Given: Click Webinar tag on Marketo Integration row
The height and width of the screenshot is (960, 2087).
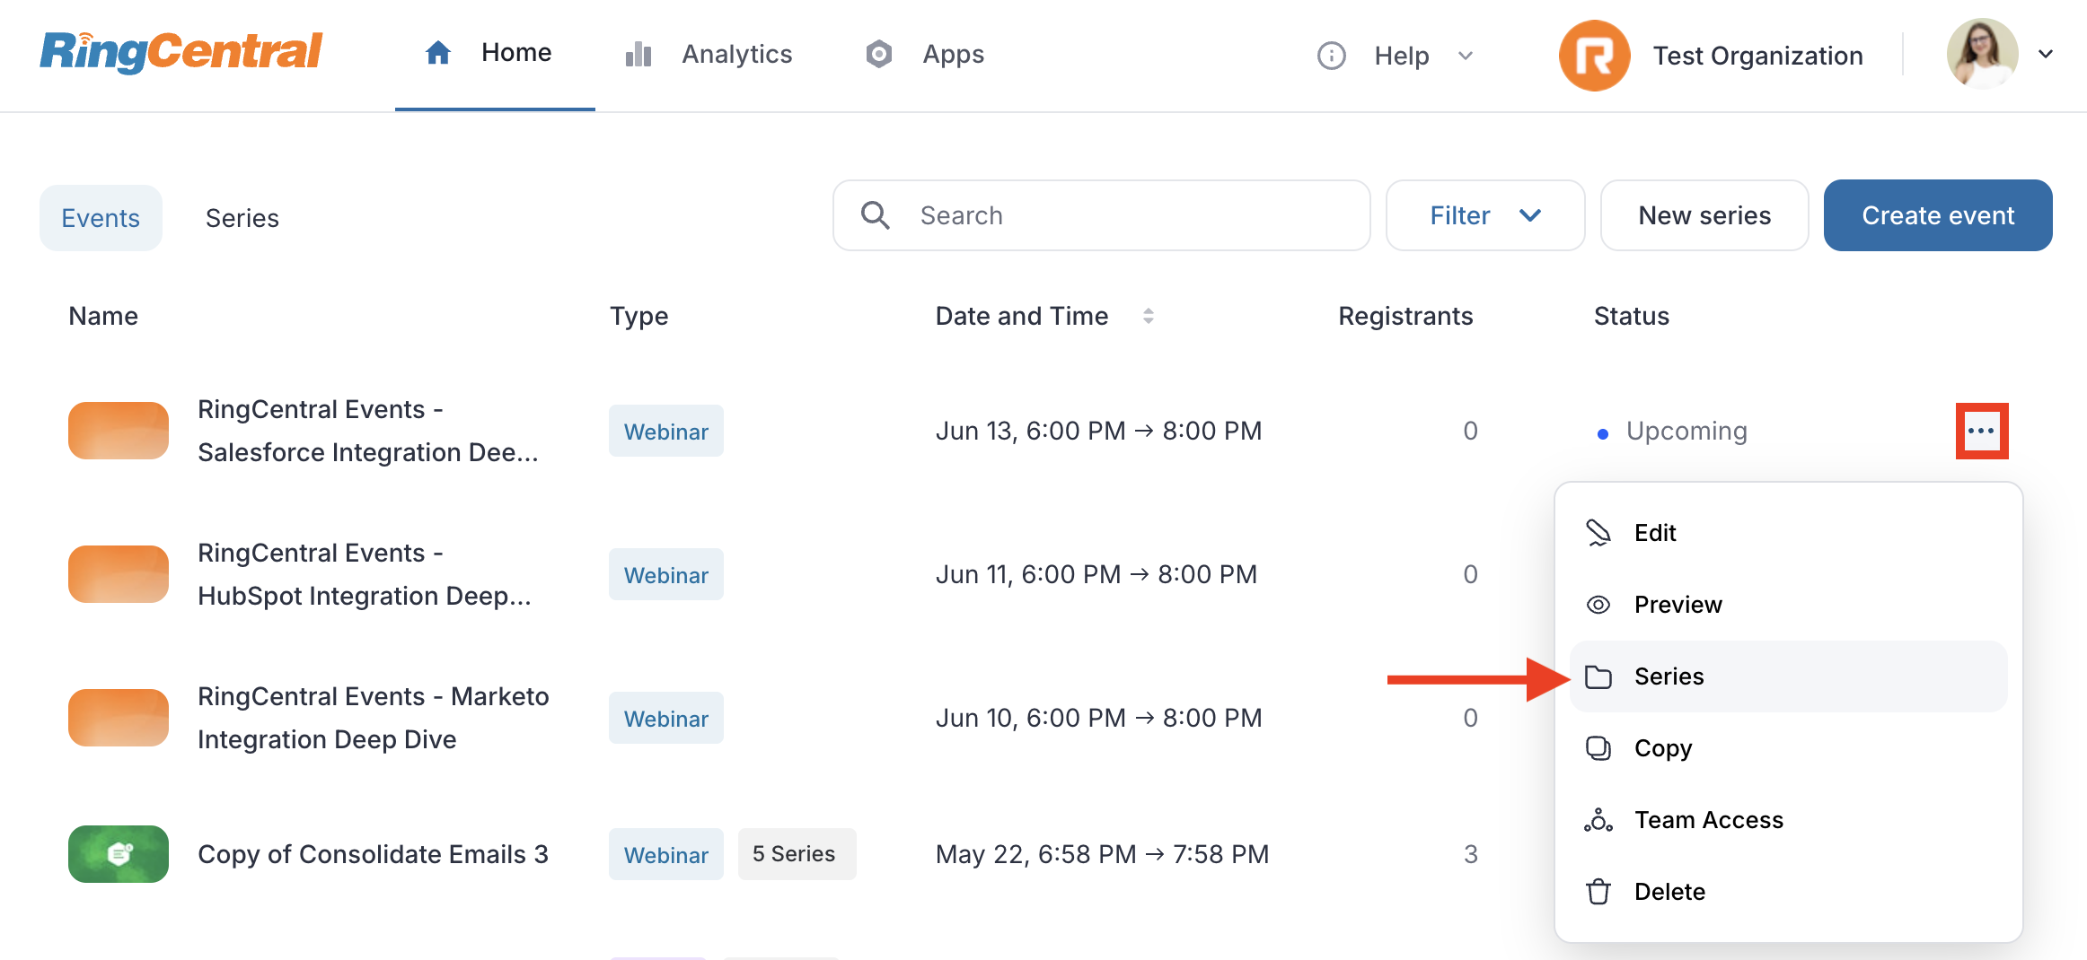Looking at the screenshot, I should tap(666, 718).
